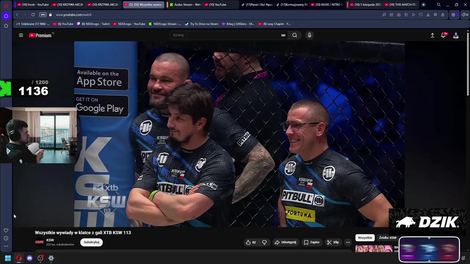The height and width of the screenshot is (264, 470).
Task: Click the Klip scissors button
Action: pyautogui.click(x=333, y=242)
